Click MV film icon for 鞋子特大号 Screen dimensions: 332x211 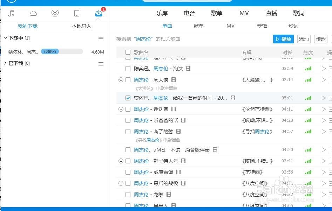pos(183,161)
